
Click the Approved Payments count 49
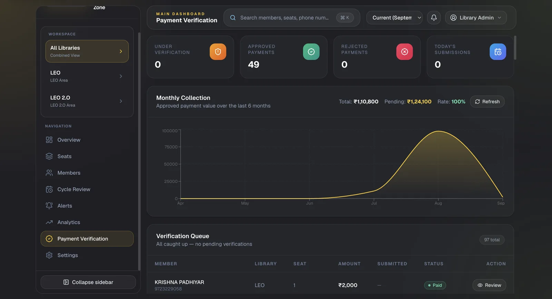point(254,64)
